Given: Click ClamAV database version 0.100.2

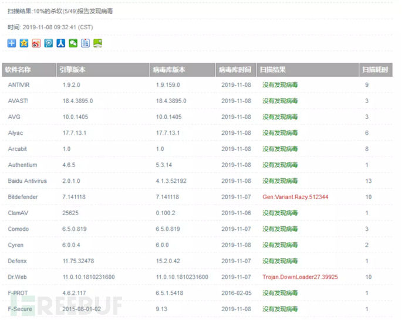Looking at the screenshot, I should tap(166, 213).
